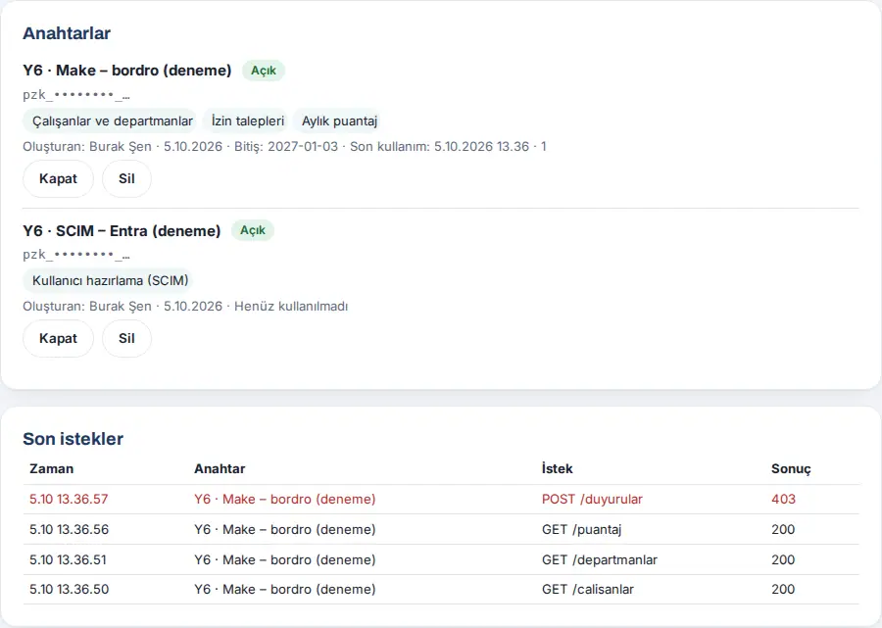Click the 'Y6 · Make – bordro (deneme)' key title
The height and width of the screenshot is (628, 882).
coord(127,71)
